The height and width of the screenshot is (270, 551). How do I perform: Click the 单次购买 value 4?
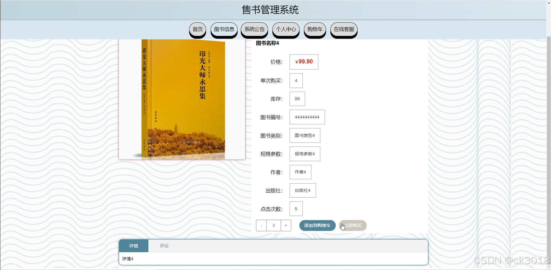click(x=296, y=81)
